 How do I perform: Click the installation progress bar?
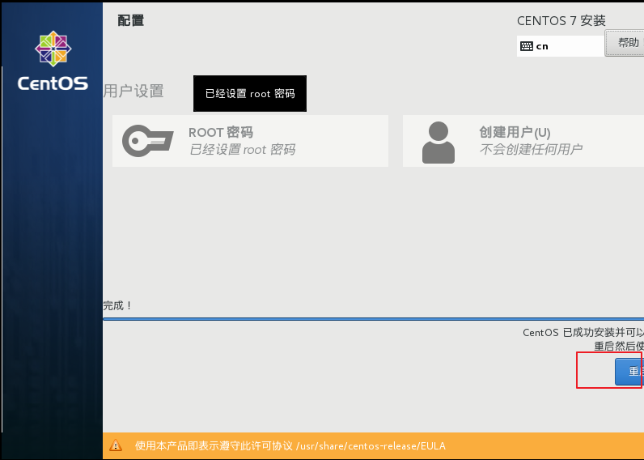tap(372, 319)
